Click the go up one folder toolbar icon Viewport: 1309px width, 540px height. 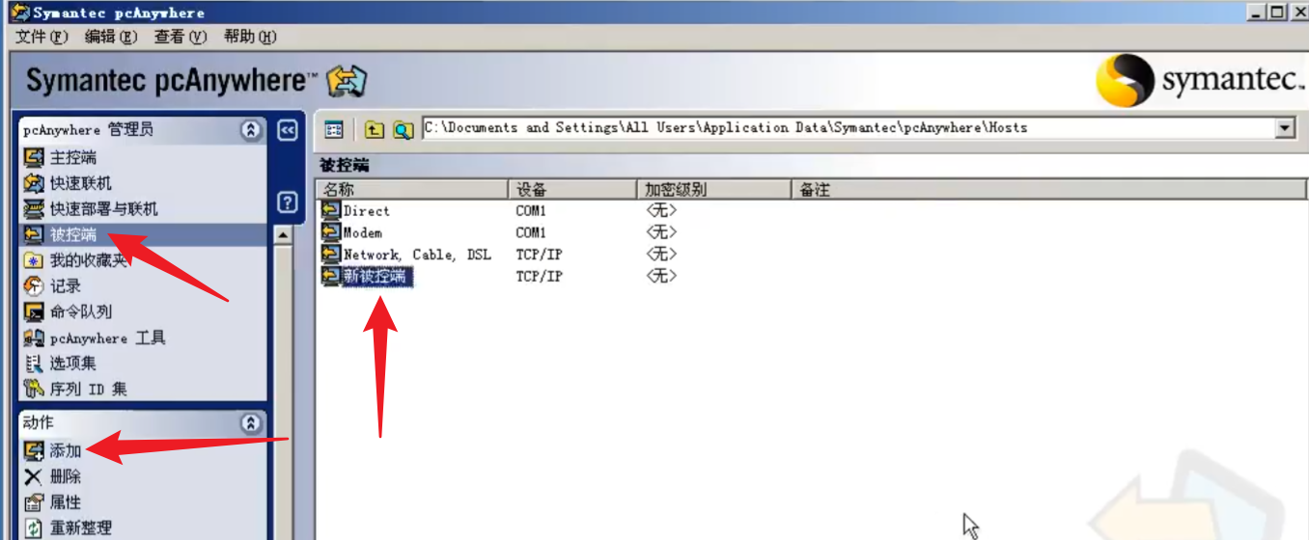pyautogui.click(x=374, y=129)
